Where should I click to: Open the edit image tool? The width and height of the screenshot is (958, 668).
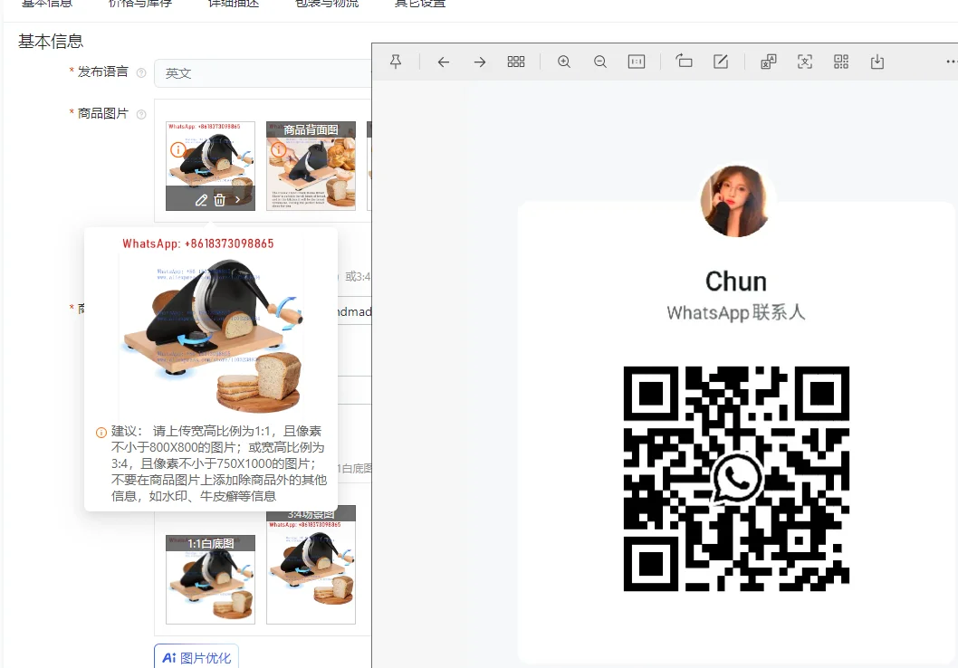(x=721, y=61)
